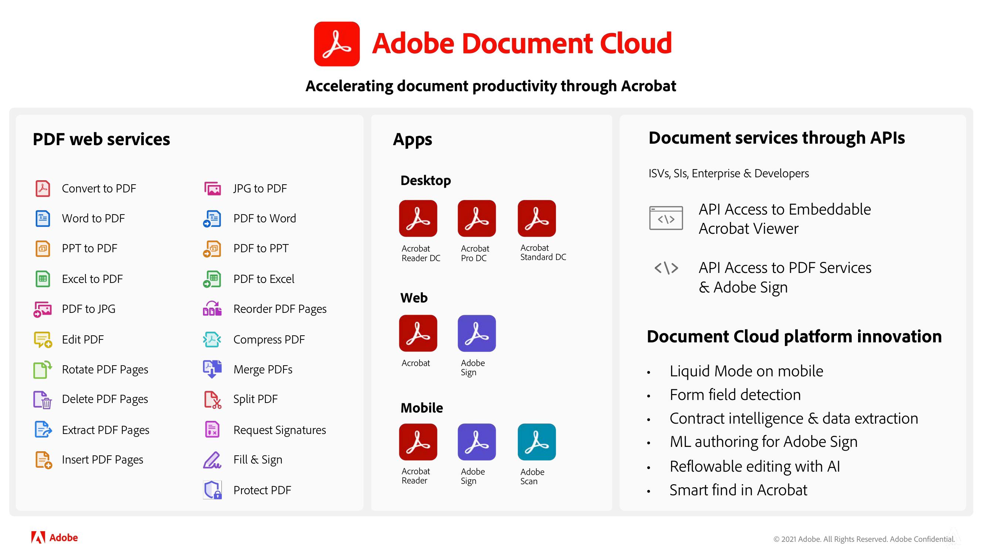Select the Compress PDF icon
The image size is (986, 554).
pyautogui.click(x=212, y=339)
